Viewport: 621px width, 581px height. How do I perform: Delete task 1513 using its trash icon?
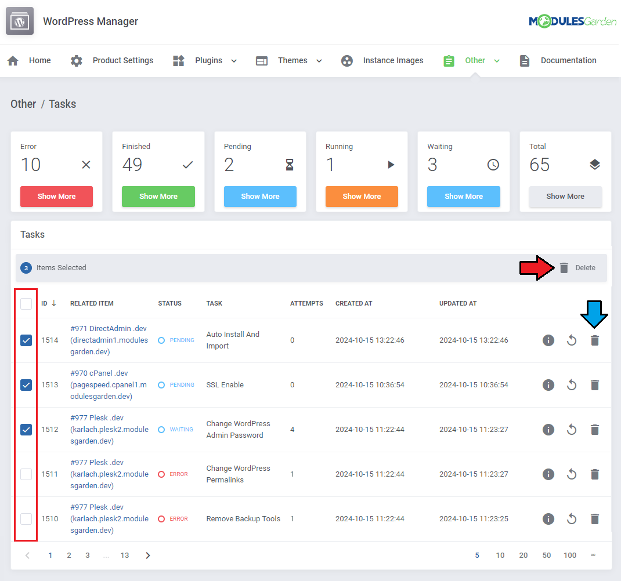point(595,384)
